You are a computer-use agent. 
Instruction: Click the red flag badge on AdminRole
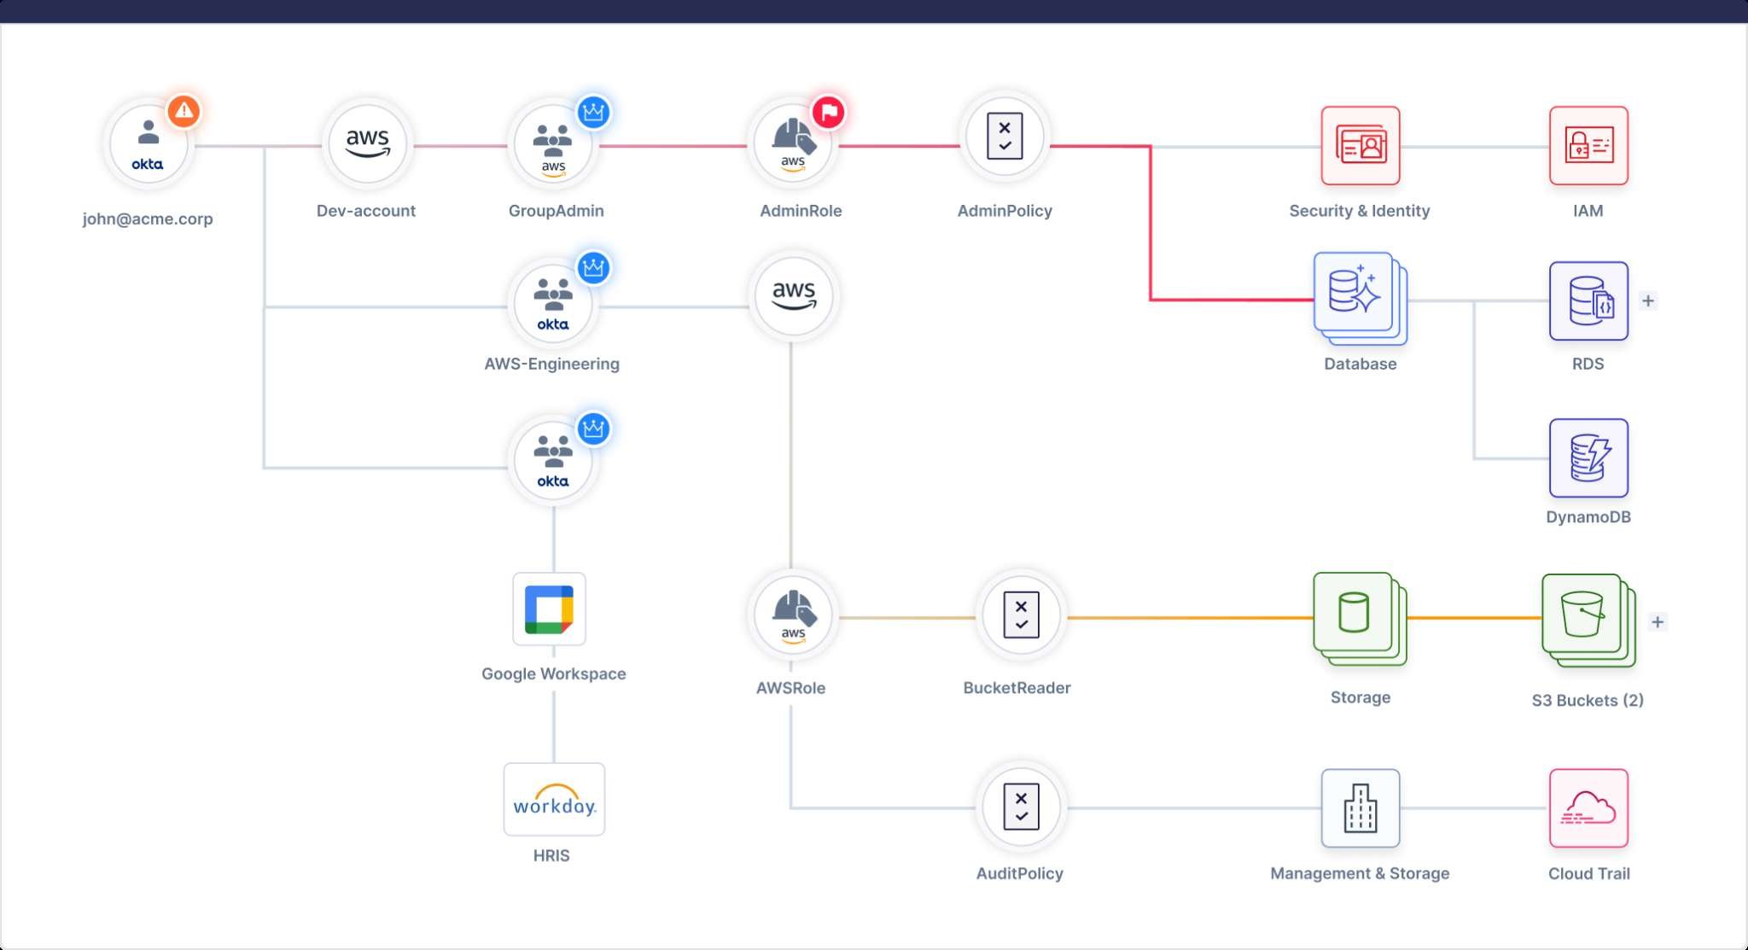828,112
